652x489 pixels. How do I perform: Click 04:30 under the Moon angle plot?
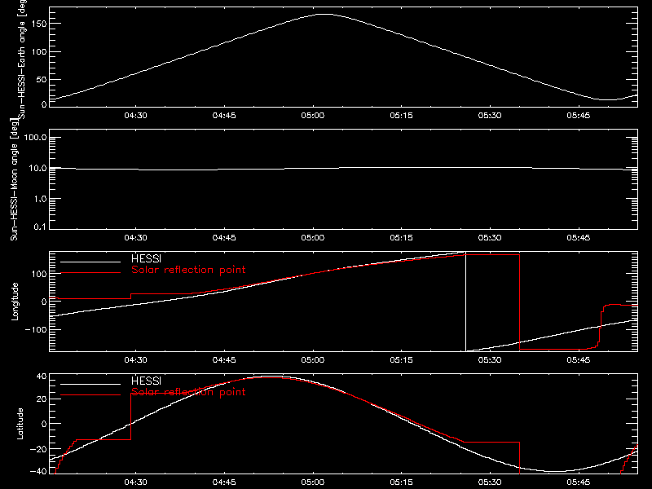(x=135, y=238)
